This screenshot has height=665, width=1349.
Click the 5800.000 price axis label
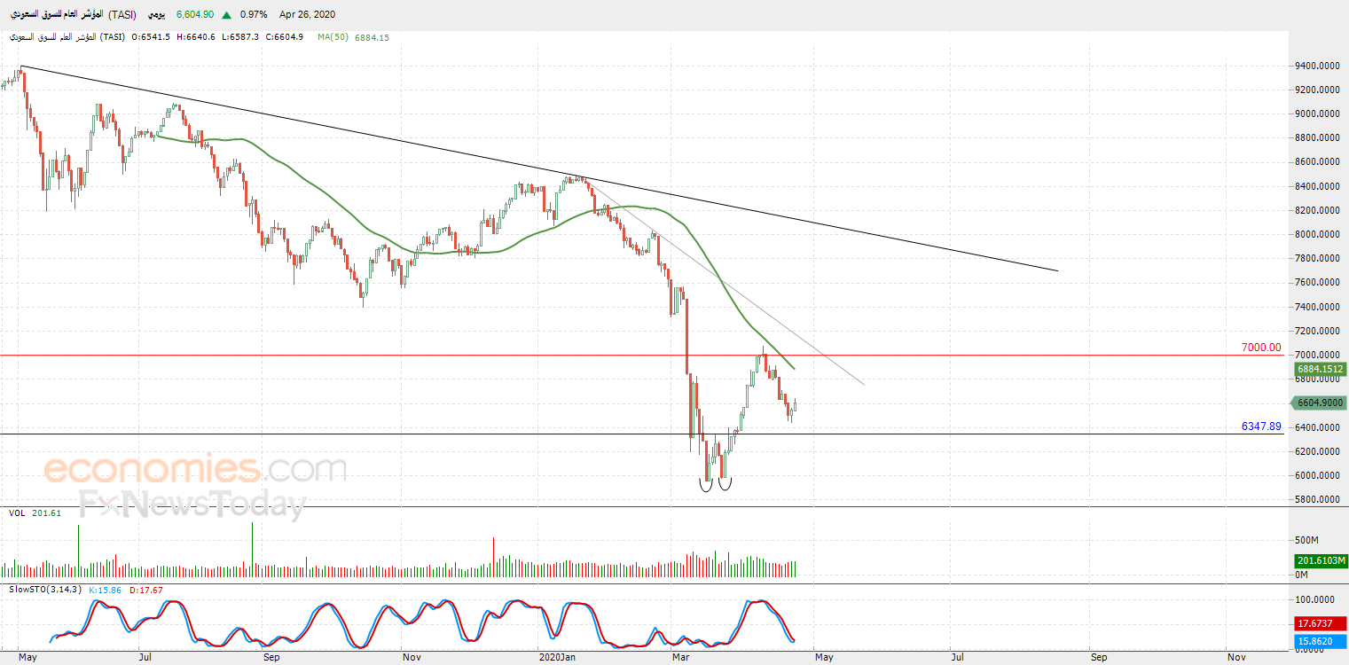point(1317,499)
